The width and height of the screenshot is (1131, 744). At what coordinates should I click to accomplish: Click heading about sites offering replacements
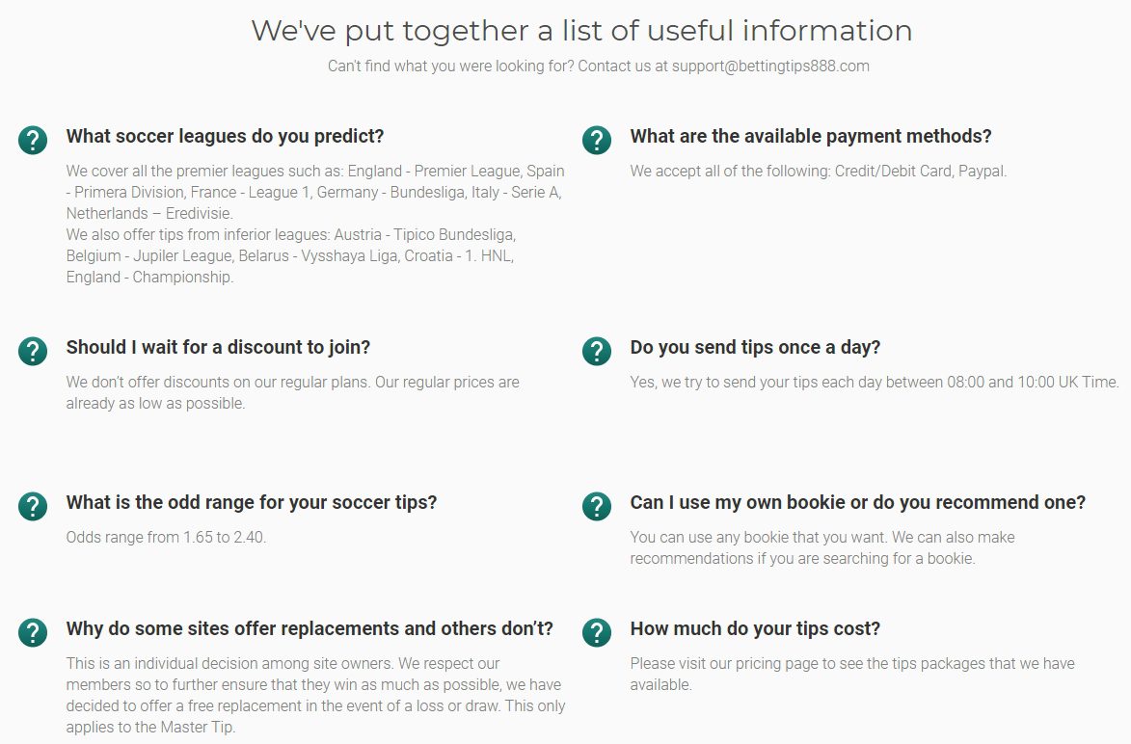click(310, 628)
